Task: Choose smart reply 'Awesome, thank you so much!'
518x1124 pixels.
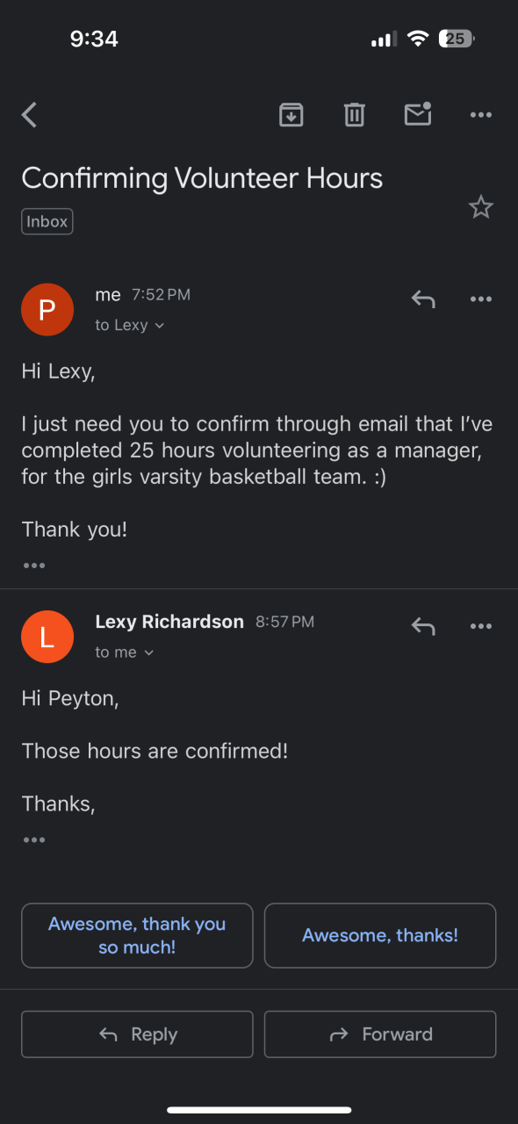Action: [x=137, y=935]
